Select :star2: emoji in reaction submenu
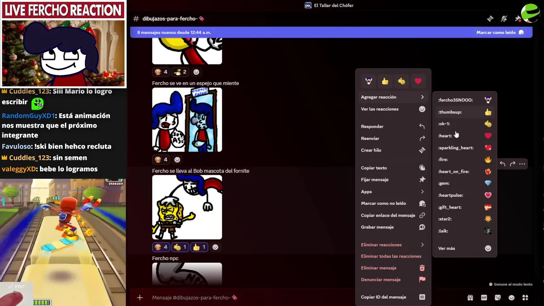 coord(465,219)
